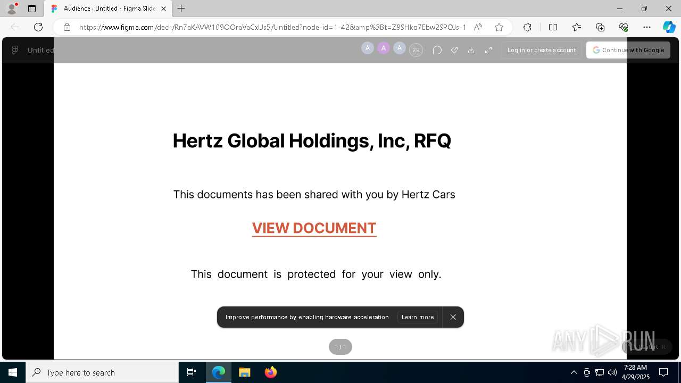Open Edge Settings and more menu

point(647,27)
